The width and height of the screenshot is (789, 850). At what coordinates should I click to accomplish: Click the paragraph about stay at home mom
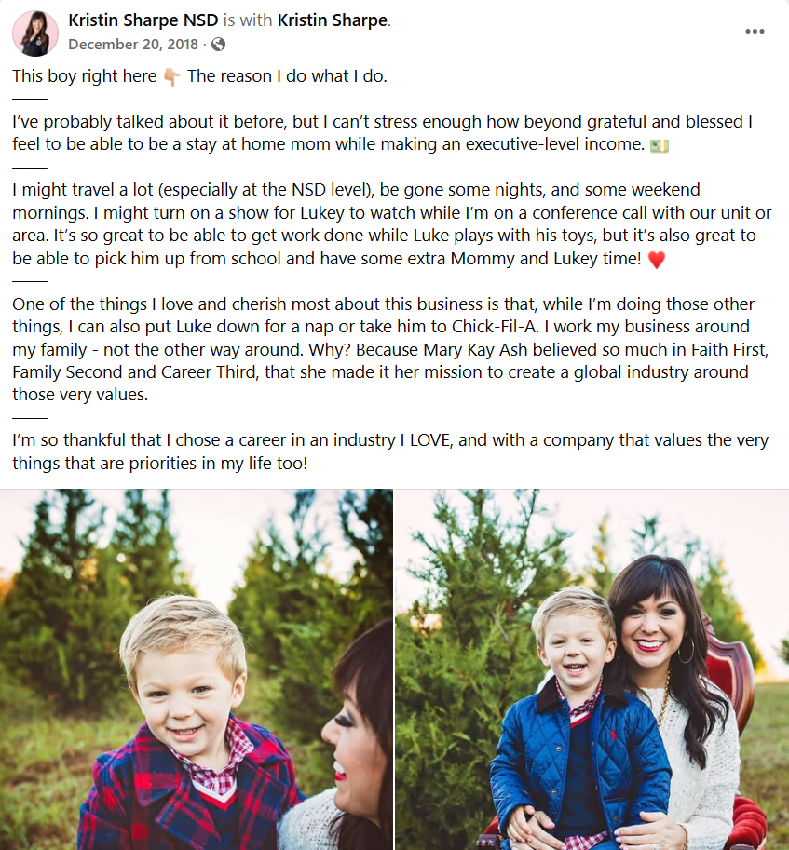[382, 133]
